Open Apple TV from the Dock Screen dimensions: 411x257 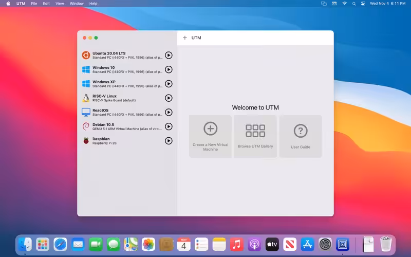point(272,244)
